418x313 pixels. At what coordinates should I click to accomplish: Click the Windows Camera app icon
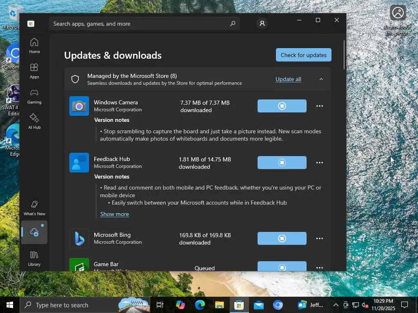[x=79, y=106]
